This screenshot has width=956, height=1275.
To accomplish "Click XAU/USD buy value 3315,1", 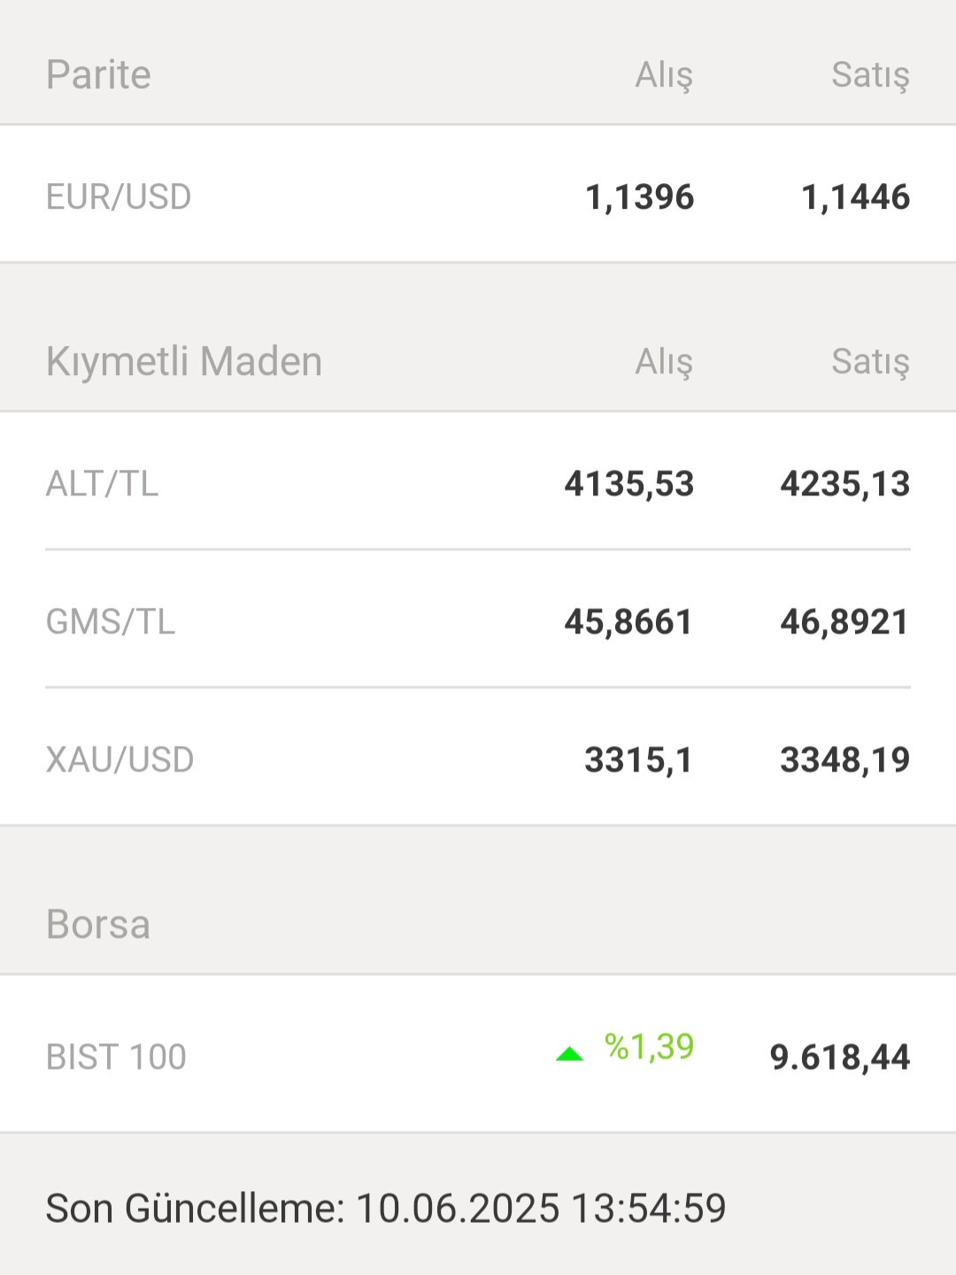I will click(639, 760).
